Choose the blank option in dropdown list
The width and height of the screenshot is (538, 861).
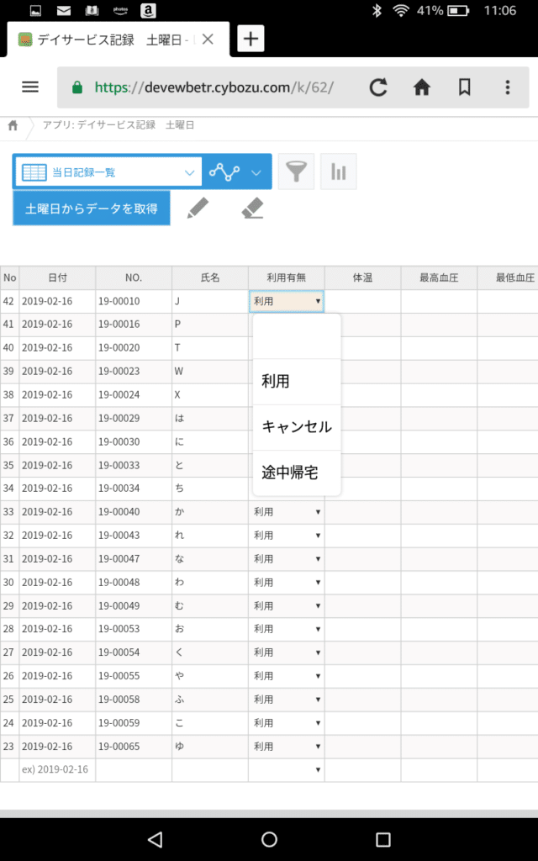pyautogui.click(x=297, y=336)
